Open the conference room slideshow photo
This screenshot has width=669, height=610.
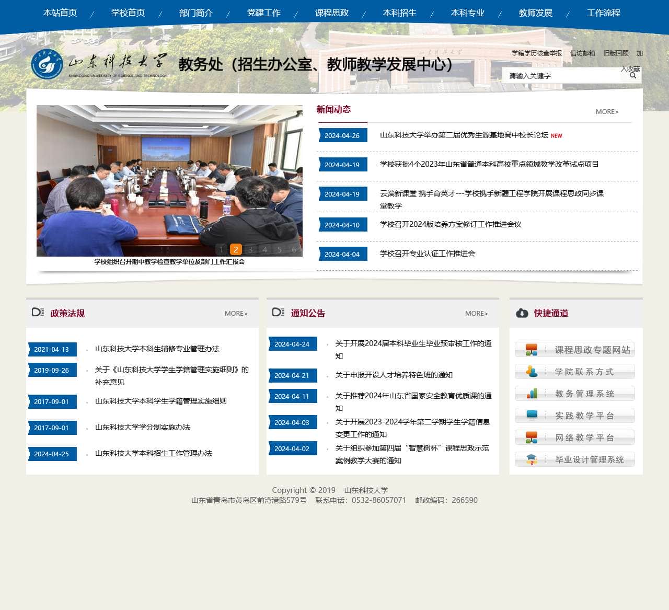point(169,180)
